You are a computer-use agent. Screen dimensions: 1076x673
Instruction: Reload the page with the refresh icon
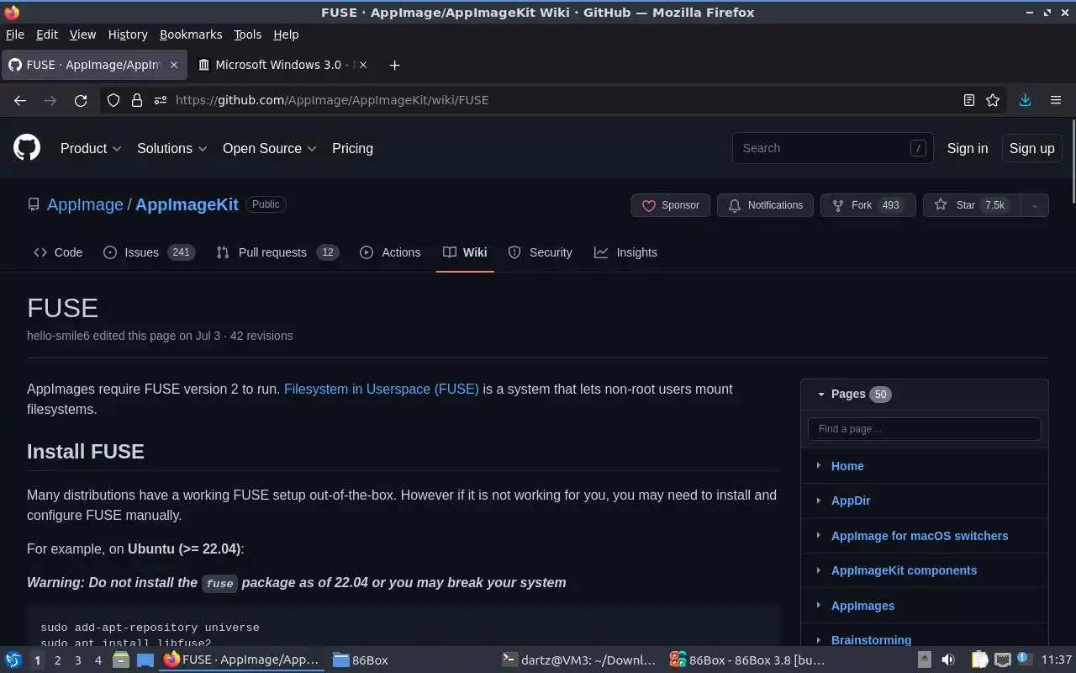(81, 100)
